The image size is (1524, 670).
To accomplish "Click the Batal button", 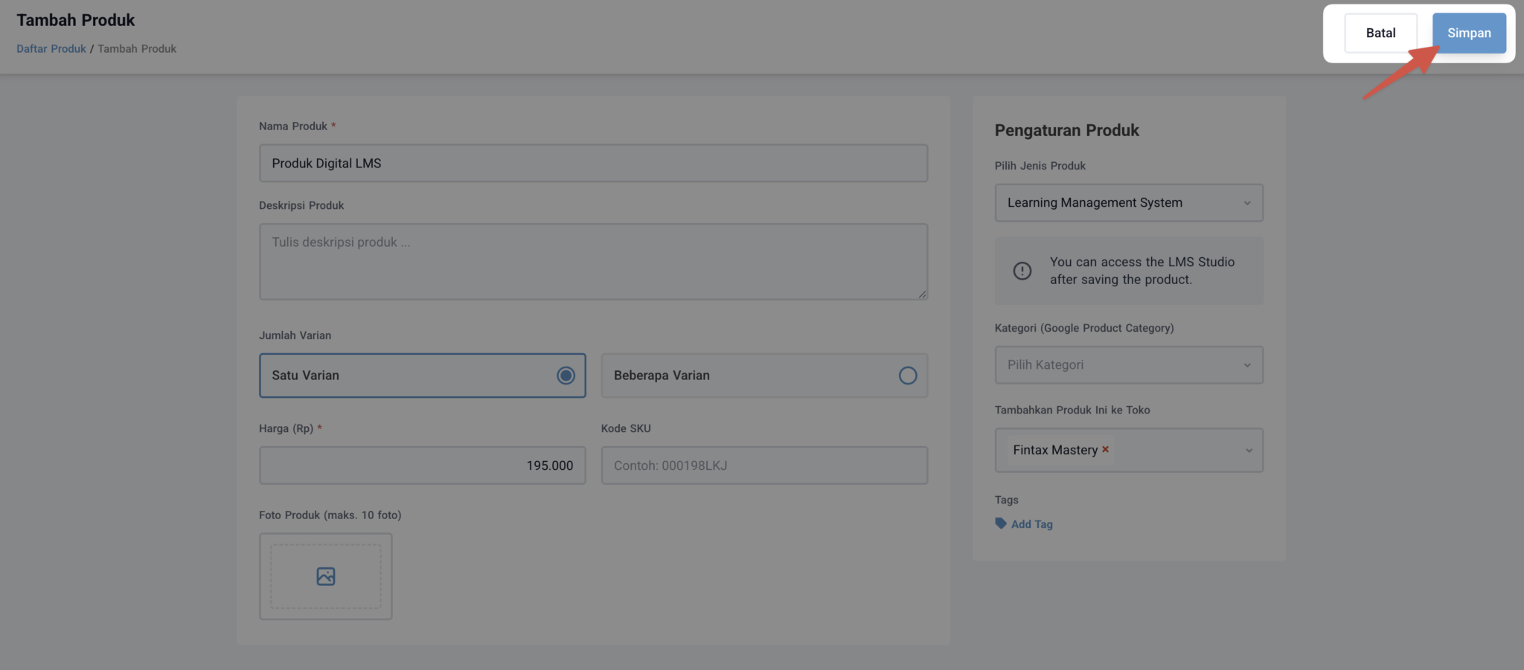I will 1380,33.
